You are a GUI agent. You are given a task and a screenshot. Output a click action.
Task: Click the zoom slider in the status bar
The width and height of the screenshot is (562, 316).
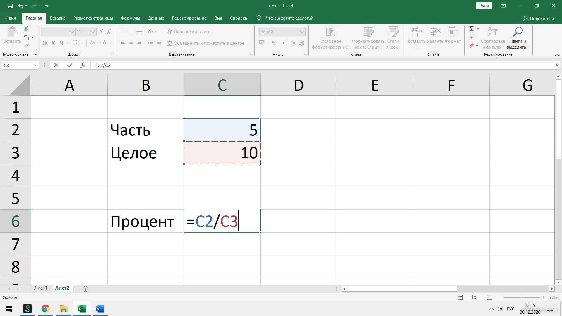coord(522,297)
